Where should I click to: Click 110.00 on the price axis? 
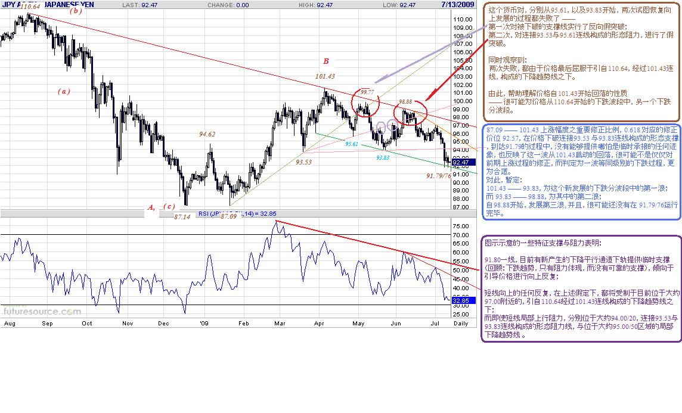click(x=463, y=20)
